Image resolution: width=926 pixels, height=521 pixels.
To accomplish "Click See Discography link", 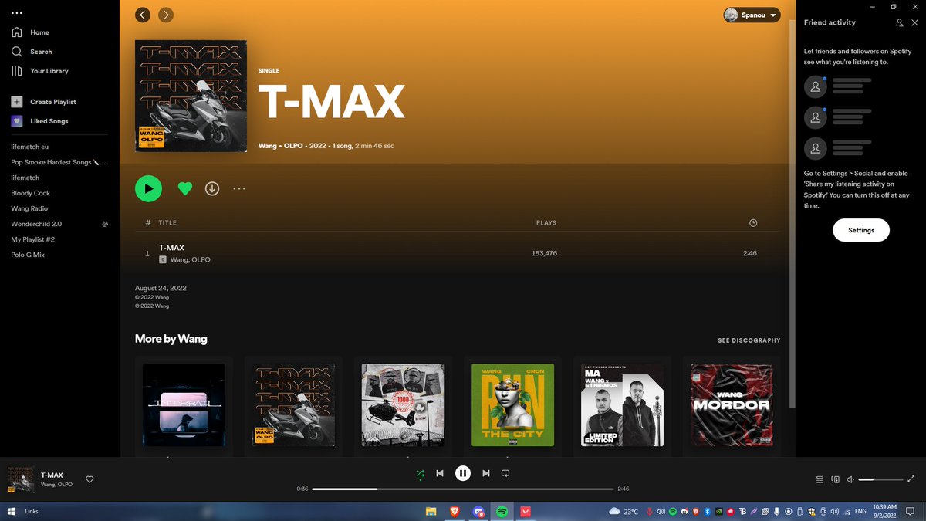I will (x=749, y=340).
